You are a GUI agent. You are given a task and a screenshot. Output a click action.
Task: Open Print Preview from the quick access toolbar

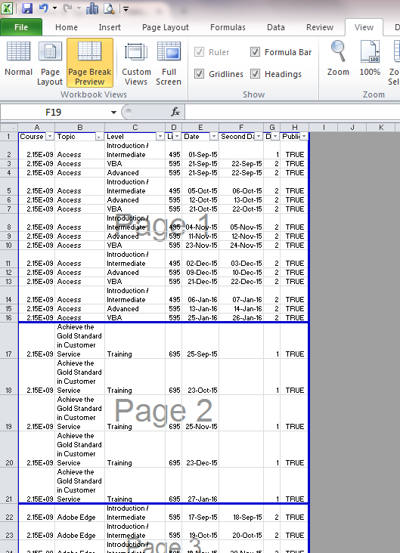[x=109, y=8]
